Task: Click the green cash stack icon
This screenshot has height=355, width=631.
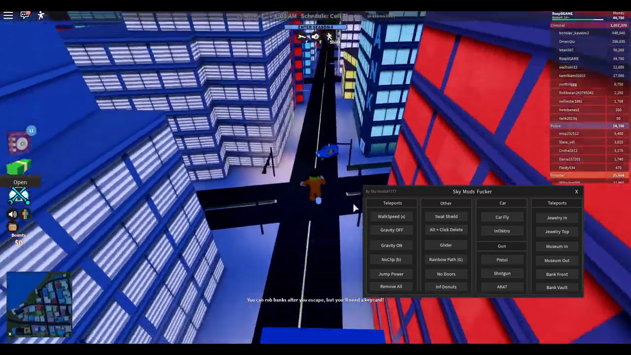Action: [x=19, y=167]
